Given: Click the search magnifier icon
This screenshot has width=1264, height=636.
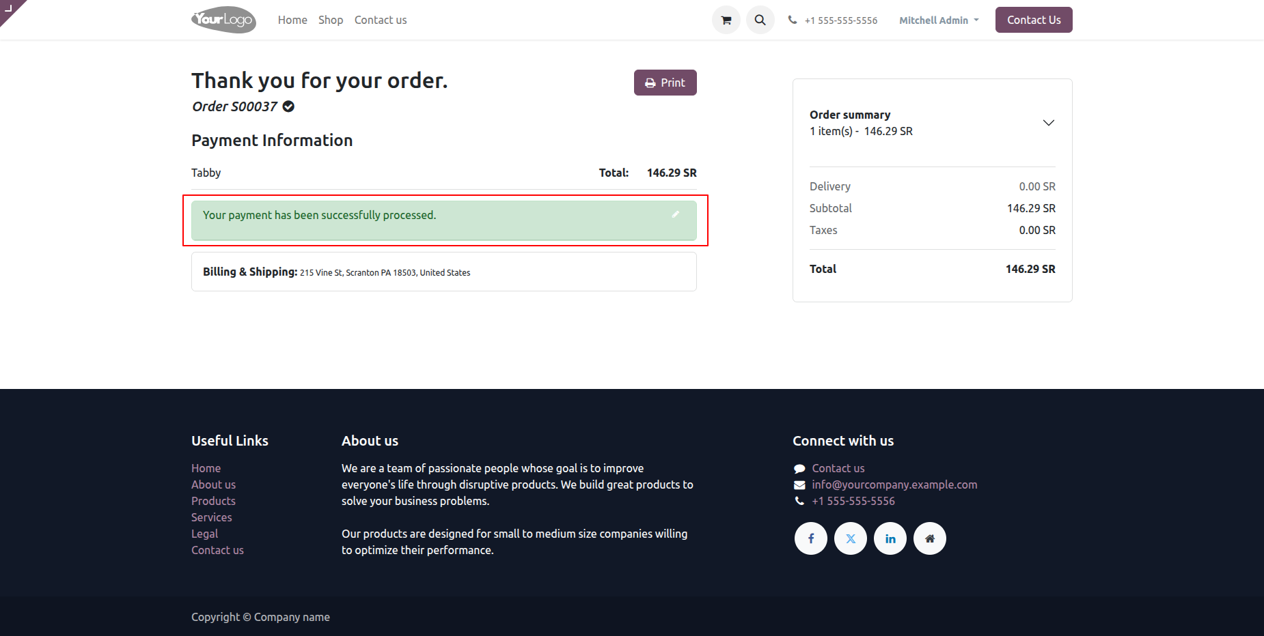Looking at the screenshot, I should pos(760,20).
